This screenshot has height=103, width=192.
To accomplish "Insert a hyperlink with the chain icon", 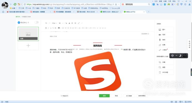I will (79, 23).
